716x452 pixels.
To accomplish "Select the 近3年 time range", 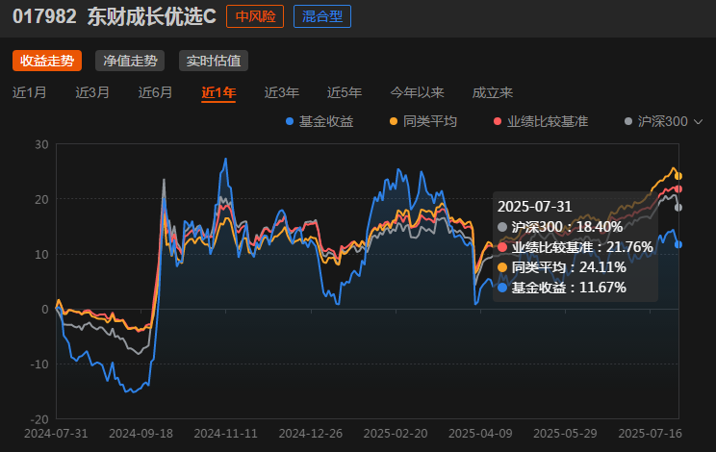I will pyautogui.click(x=281, y=92).
